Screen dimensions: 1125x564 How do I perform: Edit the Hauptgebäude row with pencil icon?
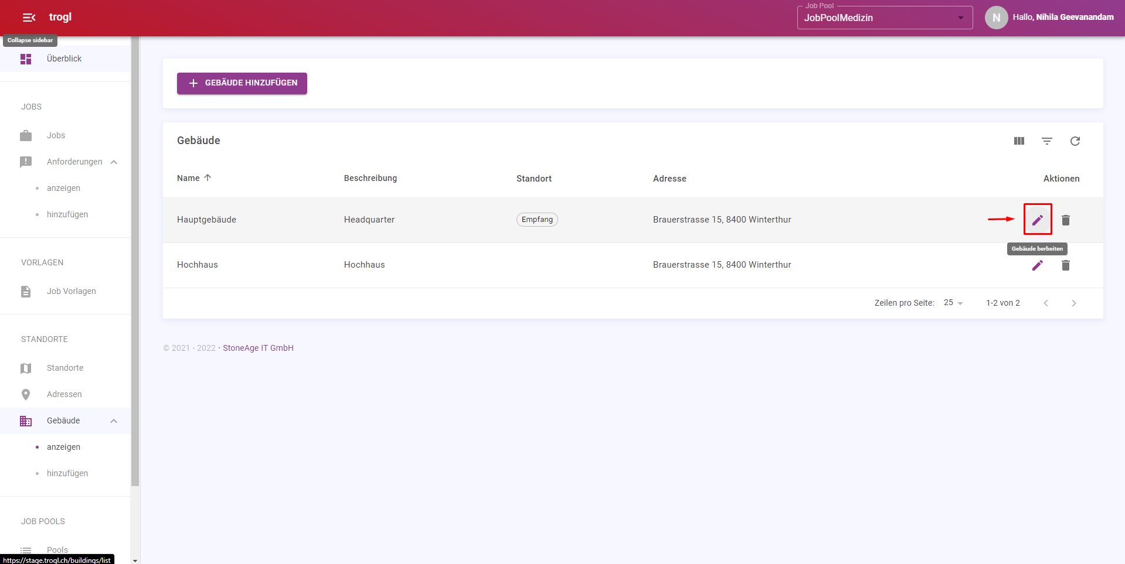1038,220
